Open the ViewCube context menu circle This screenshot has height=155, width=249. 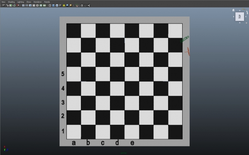(247, 23)
